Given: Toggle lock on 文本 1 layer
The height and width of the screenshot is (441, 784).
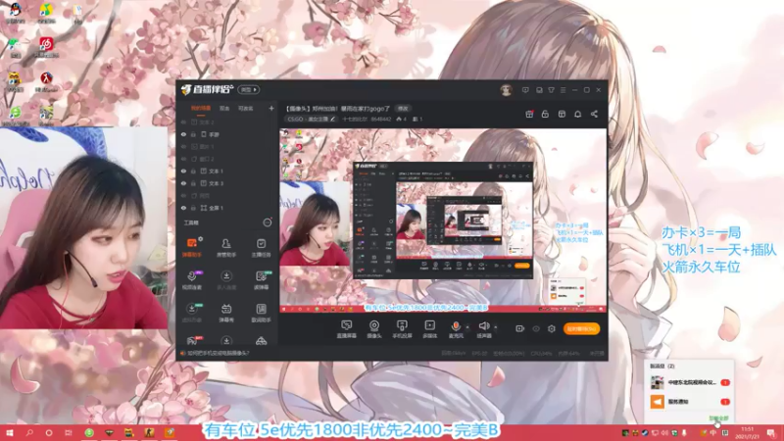Looking at the screenshot, I should (193, 171).
